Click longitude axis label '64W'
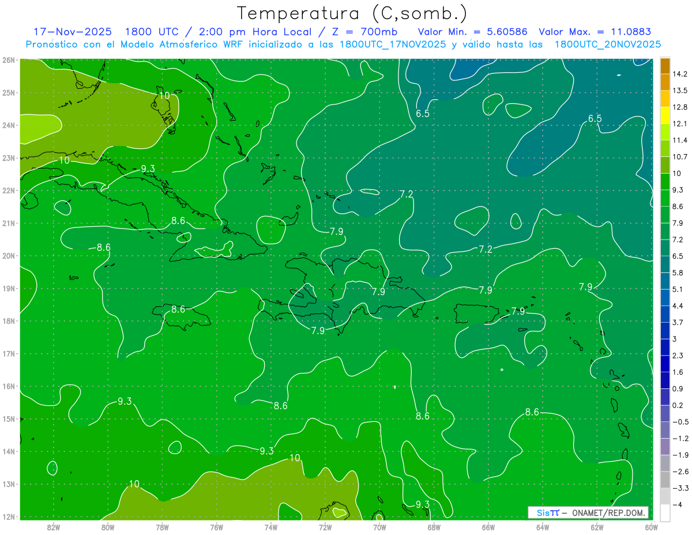This screenshot has width=692, height=535. 543,527
